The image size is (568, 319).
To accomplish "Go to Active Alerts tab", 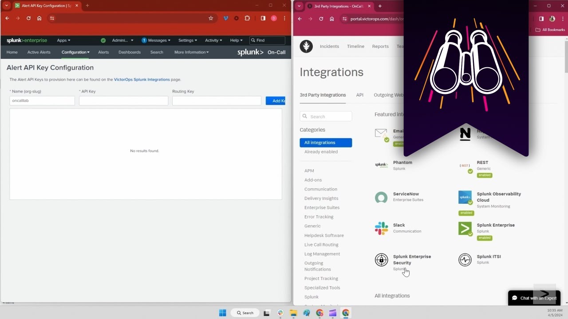I will coord(39,52).
